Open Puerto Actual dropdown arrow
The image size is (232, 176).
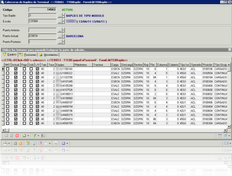[x=64, y=36]
